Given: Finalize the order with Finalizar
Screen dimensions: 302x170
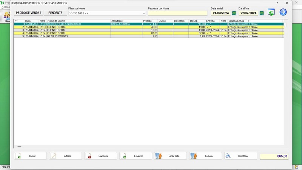Looking at the screenshot, I should click(136, 156).
